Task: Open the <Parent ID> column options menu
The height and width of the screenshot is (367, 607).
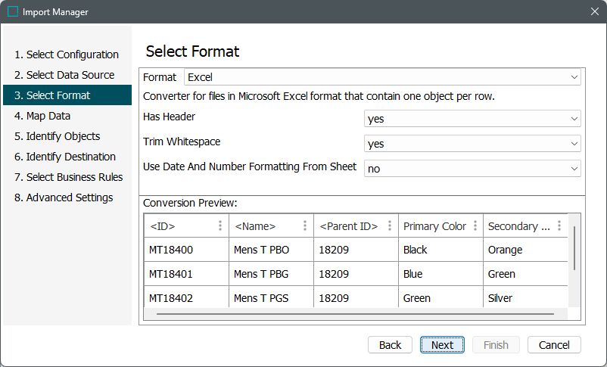Action: point(390,226)
